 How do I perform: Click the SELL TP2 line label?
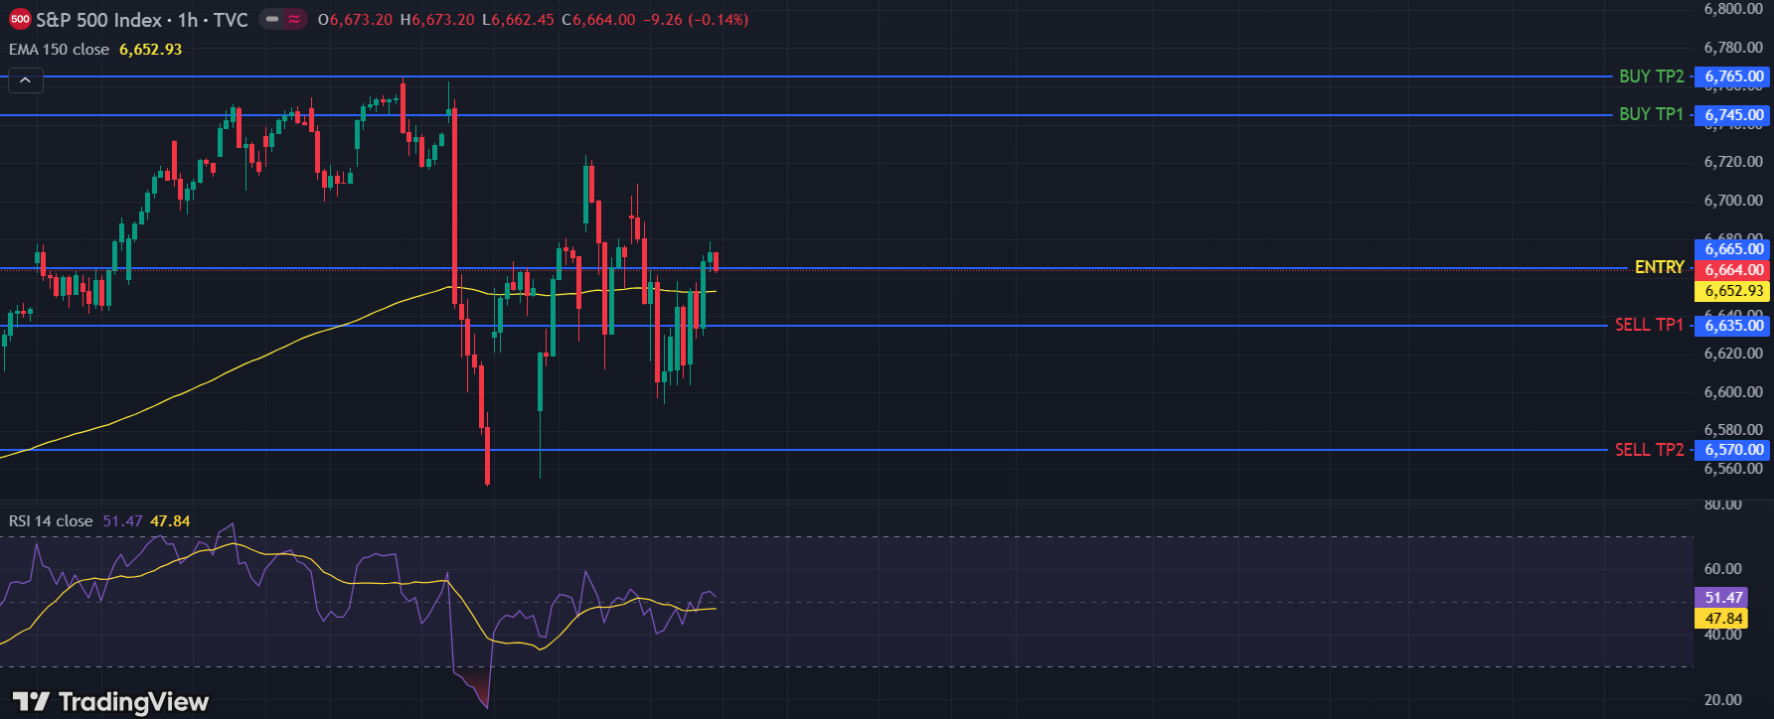pyautogui.click(x=1649, y=450)
